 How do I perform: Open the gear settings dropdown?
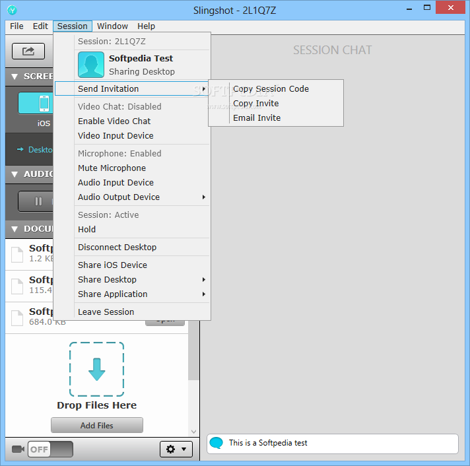pos(176,449)
